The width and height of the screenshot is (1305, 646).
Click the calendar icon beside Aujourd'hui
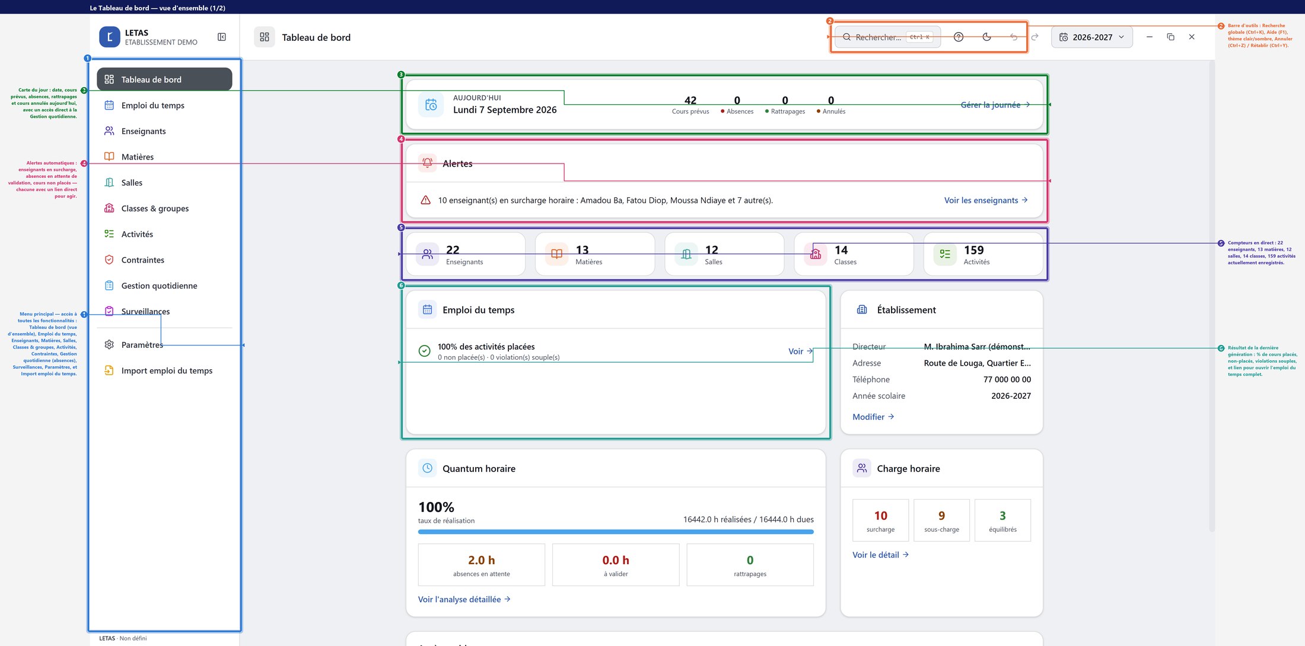tap(431, 105)
